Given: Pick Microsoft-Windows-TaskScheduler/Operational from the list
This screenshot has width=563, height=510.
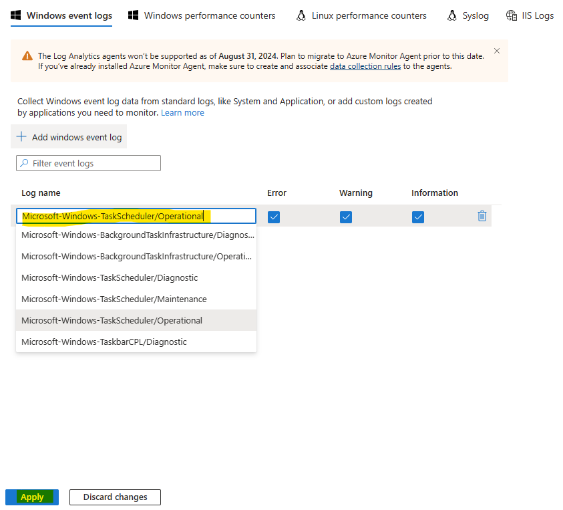Looking at the screenshot, I should [x=136, y=321].
